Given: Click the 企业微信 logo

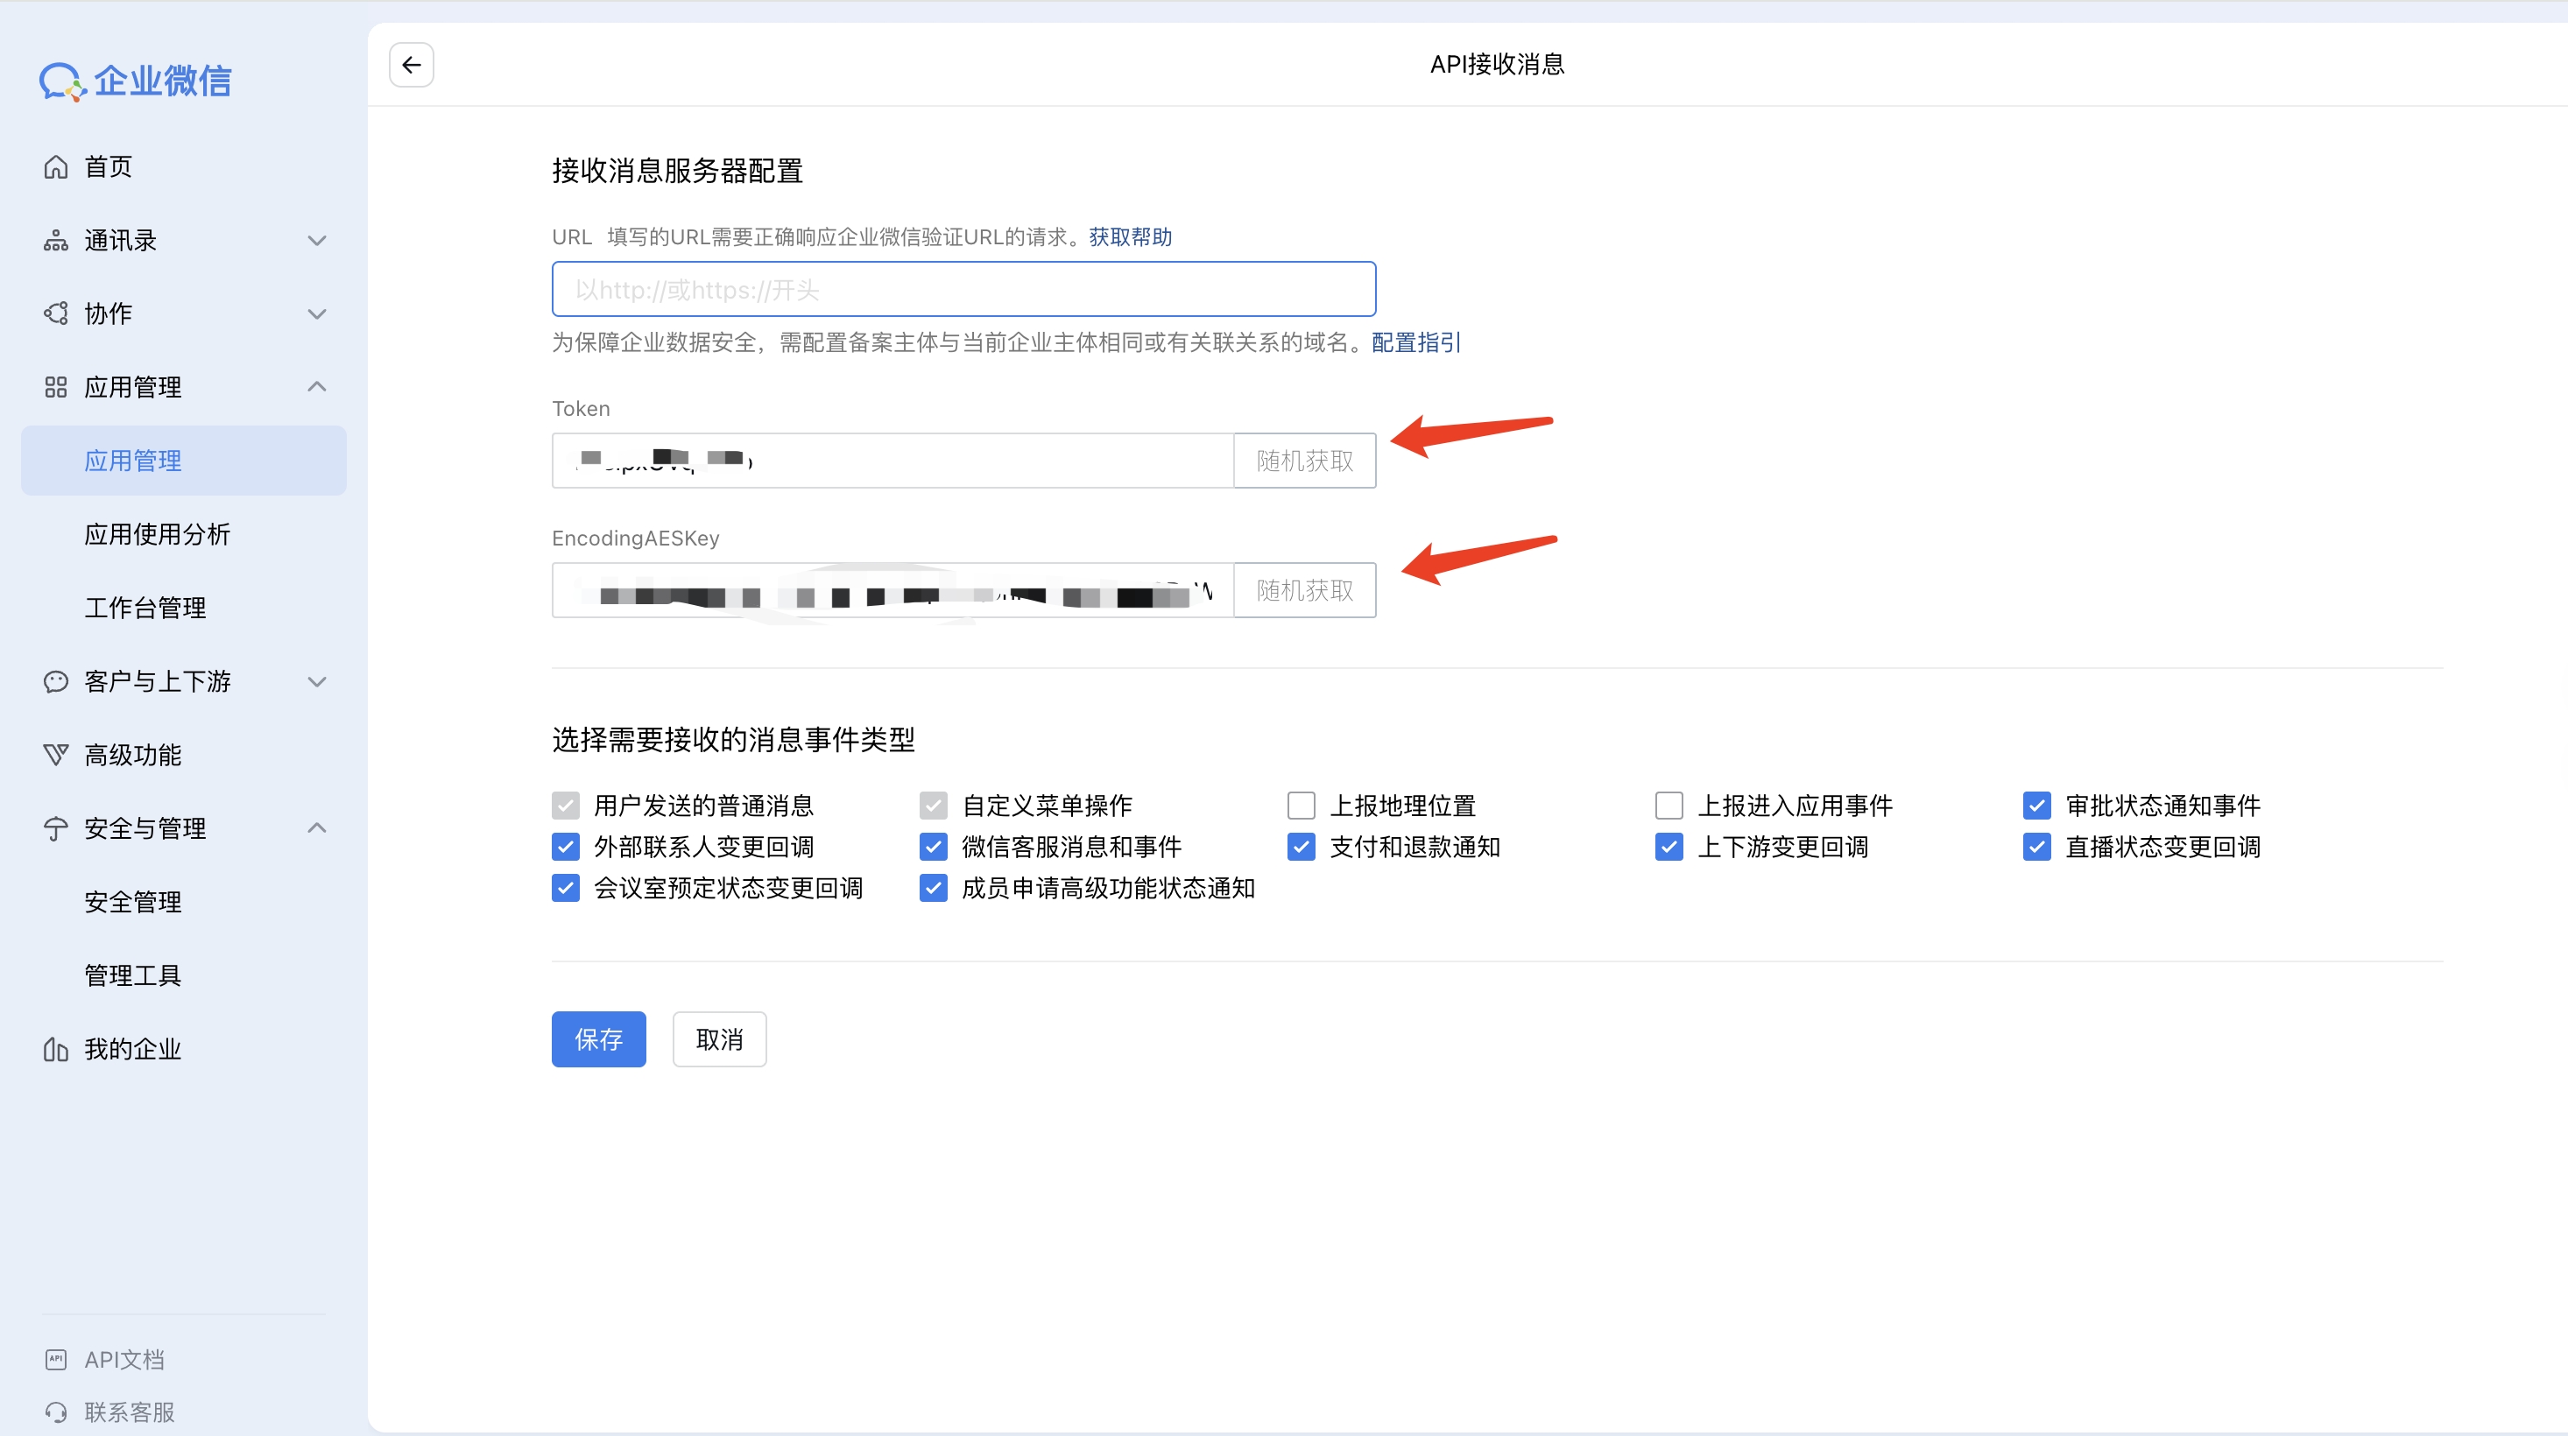Looking at the screenshot, I should click(x=136, y=81).
